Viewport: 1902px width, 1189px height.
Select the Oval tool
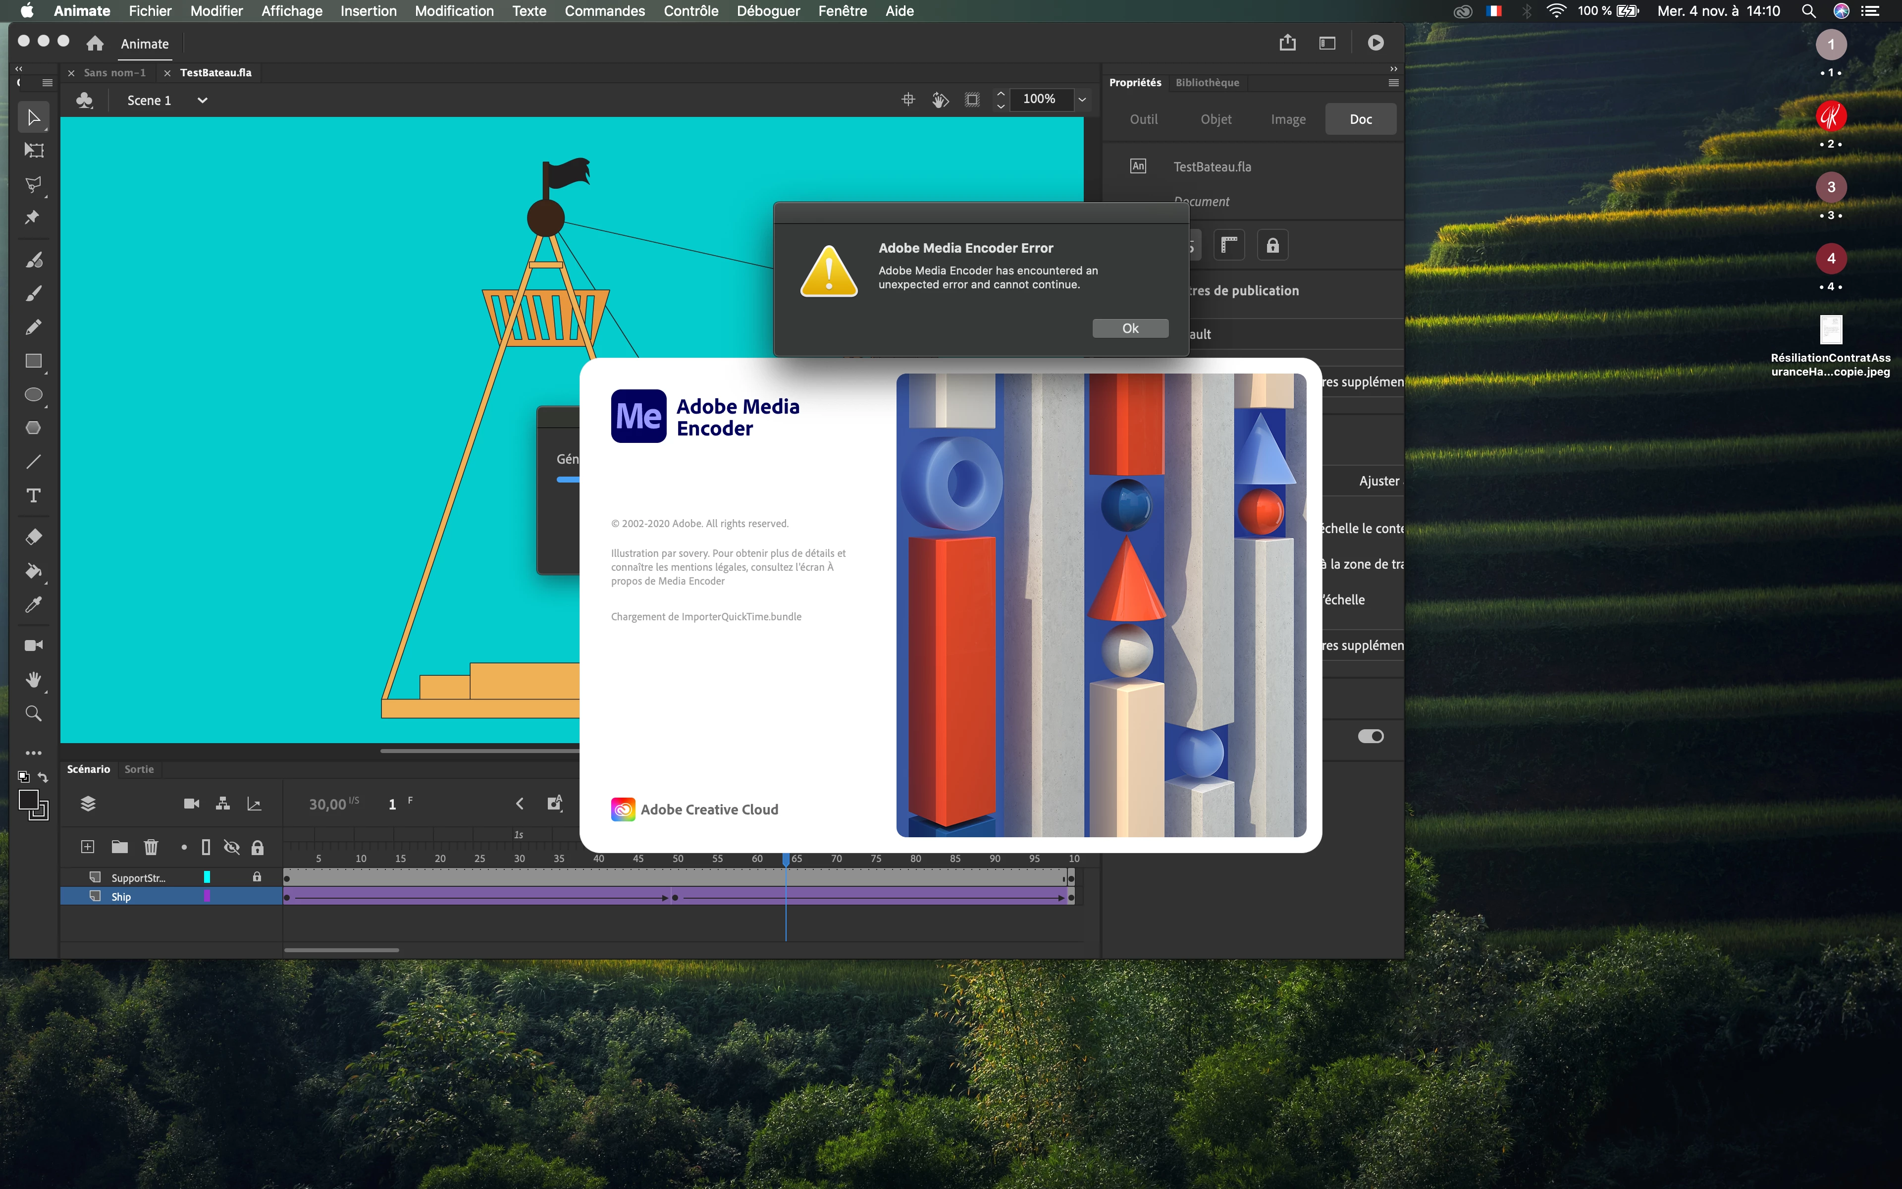coord(33,395)
